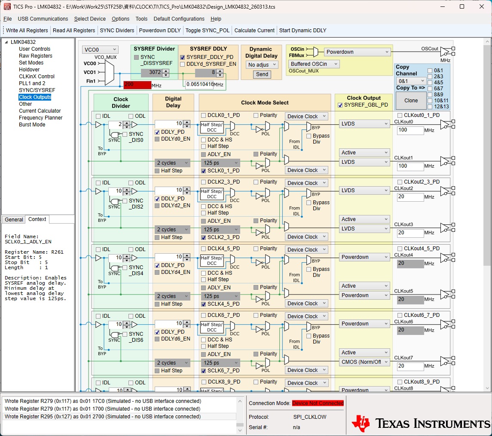Image resolution: width=492 pixels, height=436 pixels.
Task: Click the red Device Not Connected indicator
Action: pos(318,403)
